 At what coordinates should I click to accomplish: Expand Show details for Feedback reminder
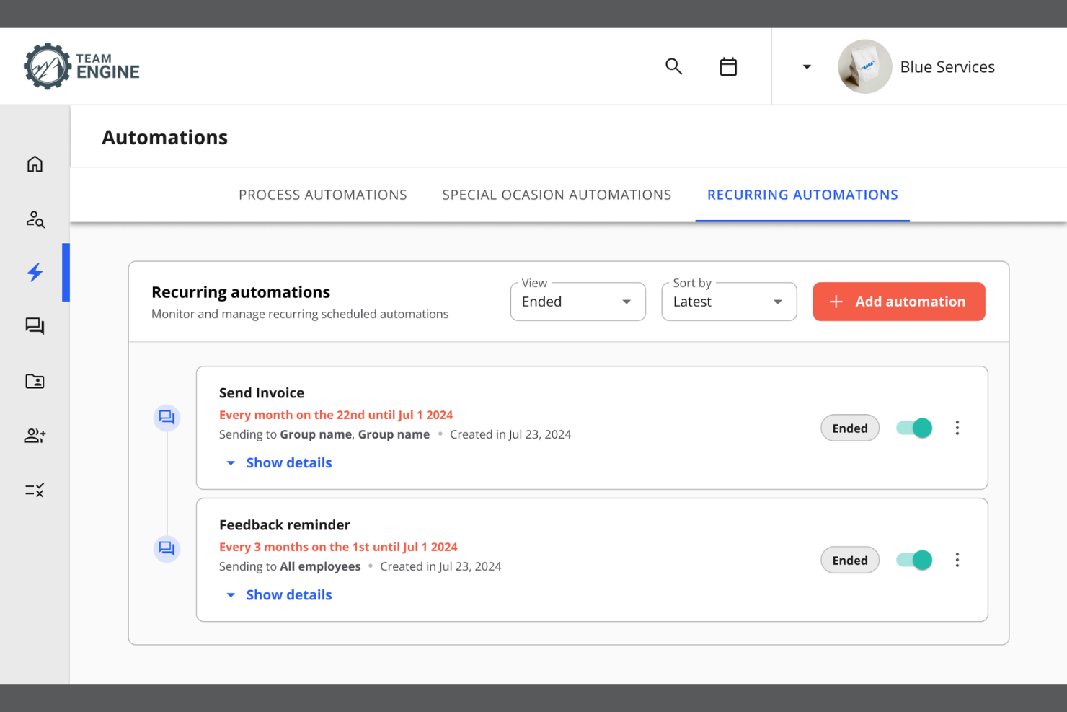[279, 595]
